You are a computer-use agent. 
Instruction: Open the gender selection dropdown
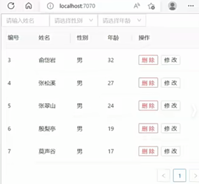tap(74, 20)
